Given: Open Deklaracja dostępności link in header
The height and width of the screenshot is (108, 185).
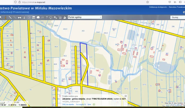Looking at the screenshot, I should click(x=158, y=7).
